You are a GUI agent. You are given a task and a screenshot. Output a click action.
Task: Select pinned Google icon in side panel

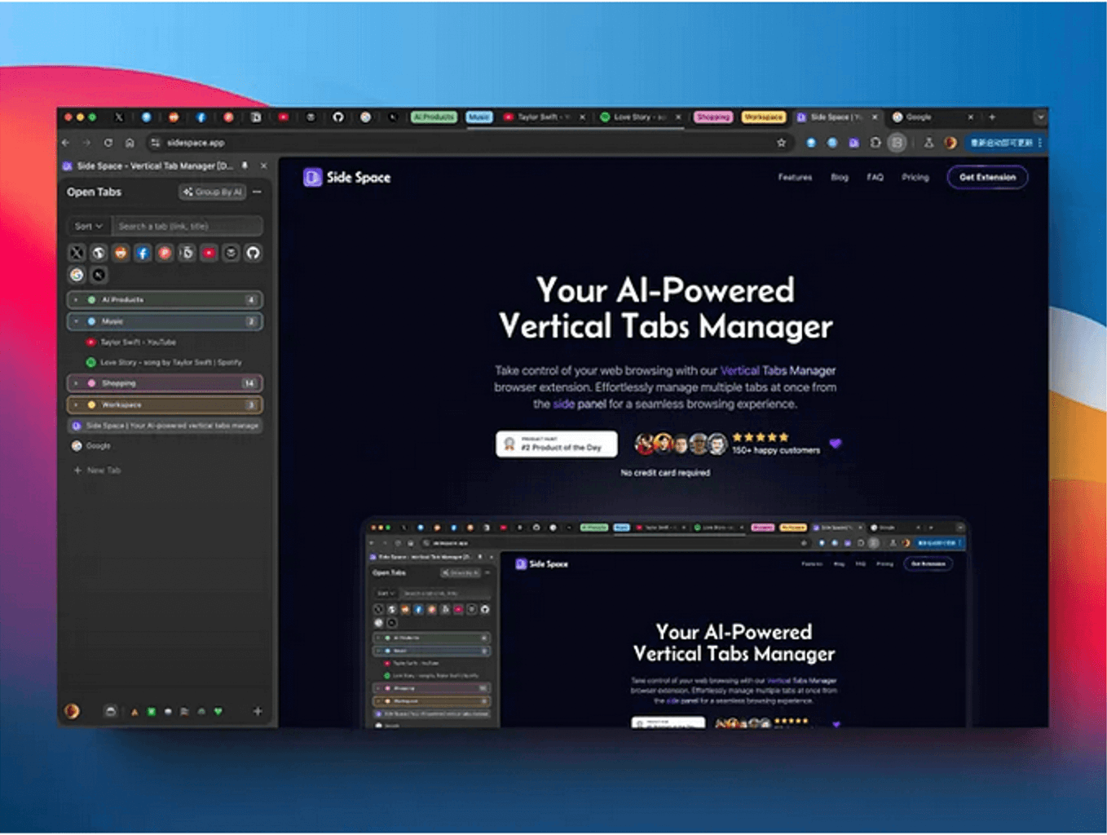pos(77,275)
